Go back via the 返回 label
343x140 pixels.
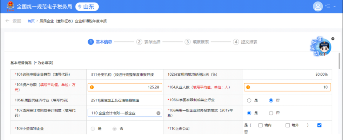(x=17, y=21)
